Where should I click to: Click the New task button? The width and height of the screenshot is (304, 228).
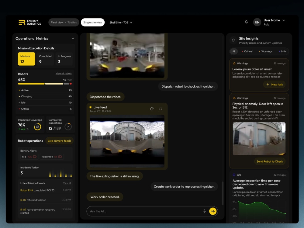(274, 84)
